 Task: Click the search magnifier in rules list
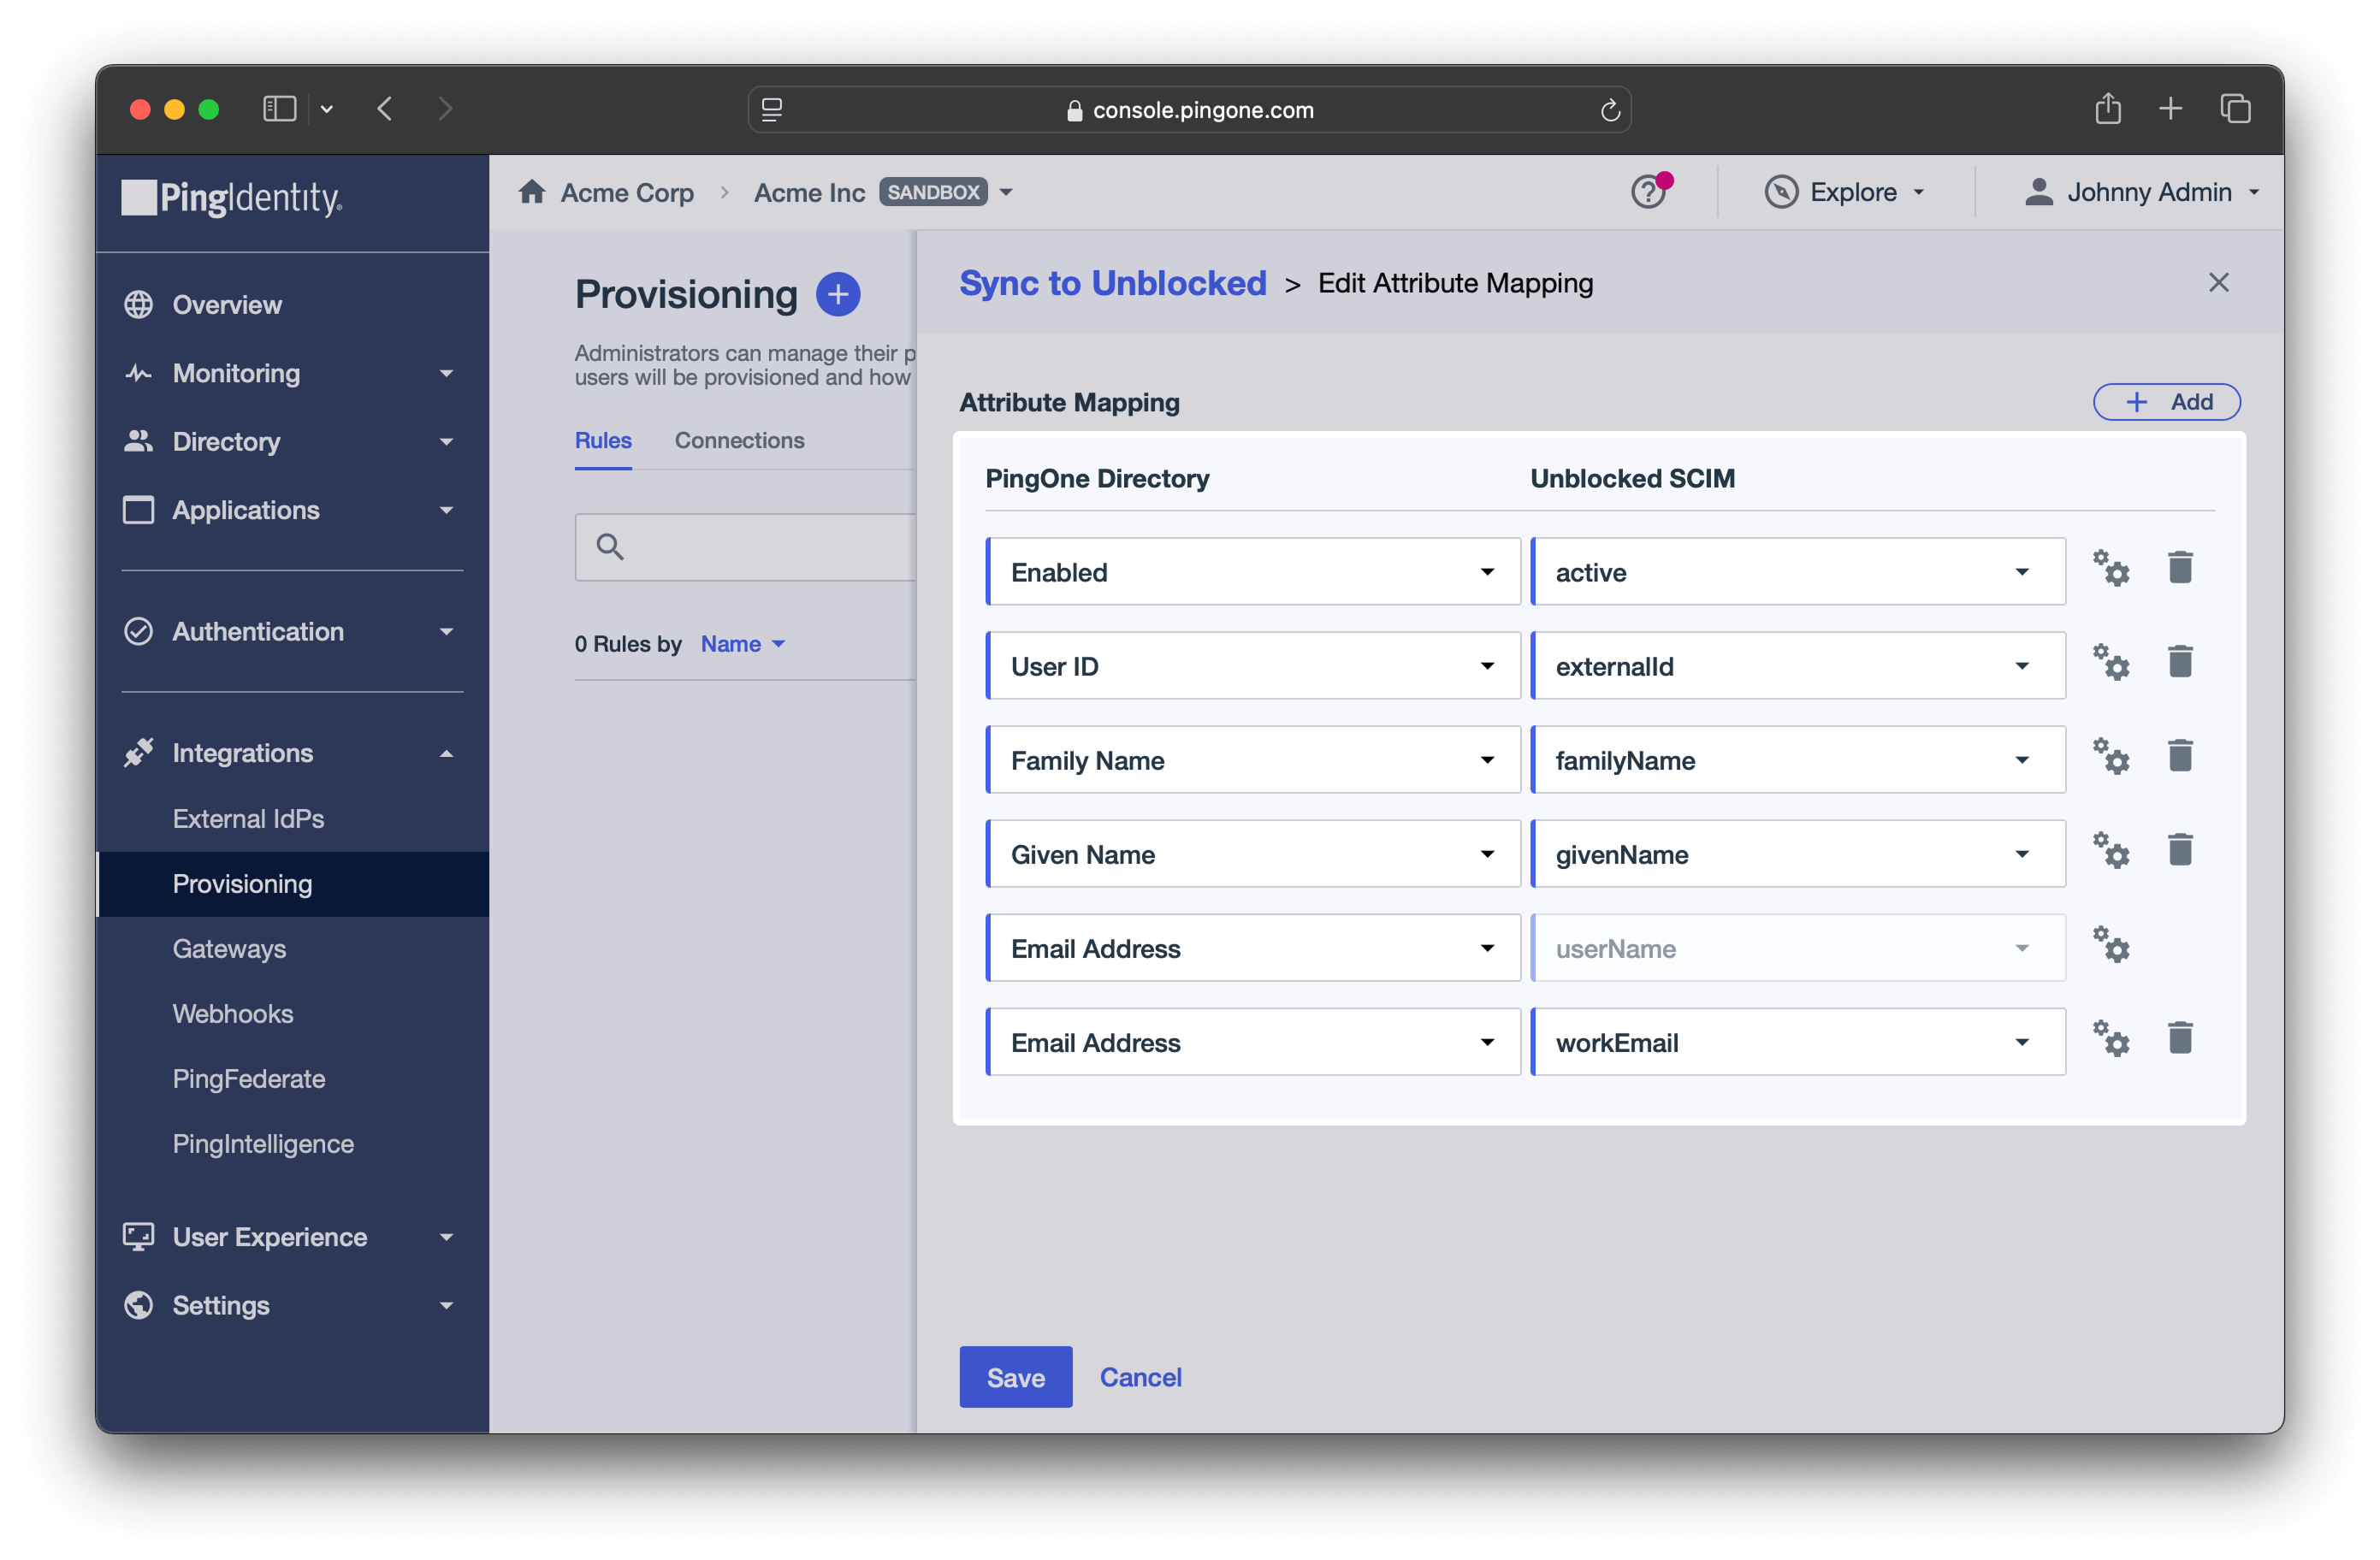click(x=610, y=547)
